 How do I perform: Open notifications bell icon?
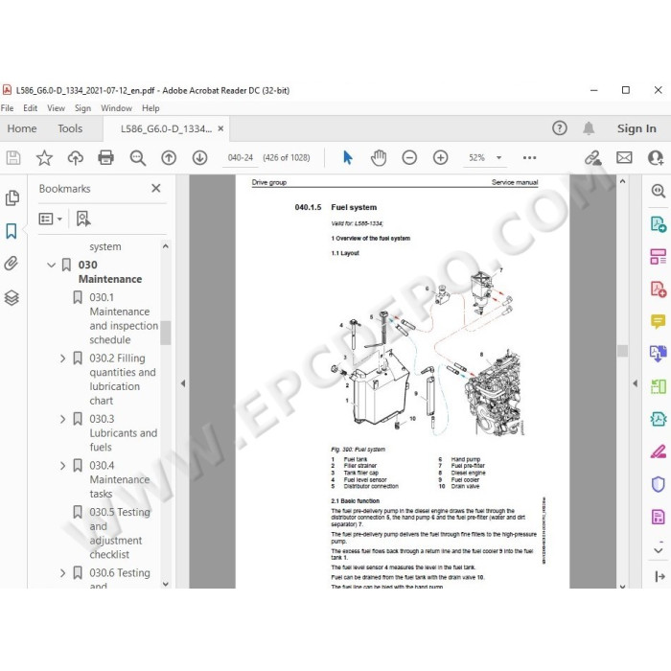click(589, 127)
